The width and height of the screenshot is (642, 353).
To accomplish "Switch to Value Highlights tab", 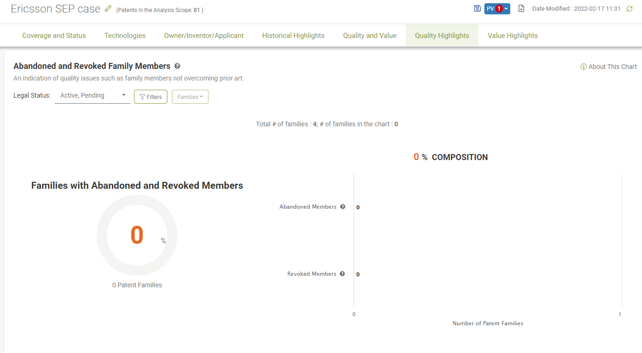I will (513, 36).
